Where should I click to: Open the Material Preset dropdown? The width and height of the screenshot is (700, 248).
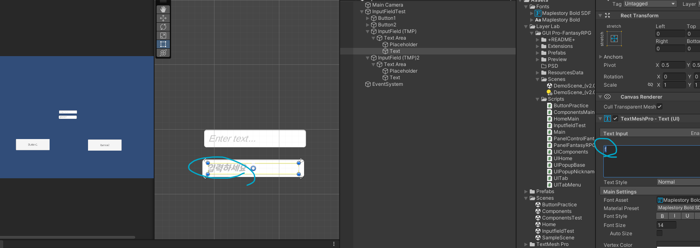coord(678,208)
